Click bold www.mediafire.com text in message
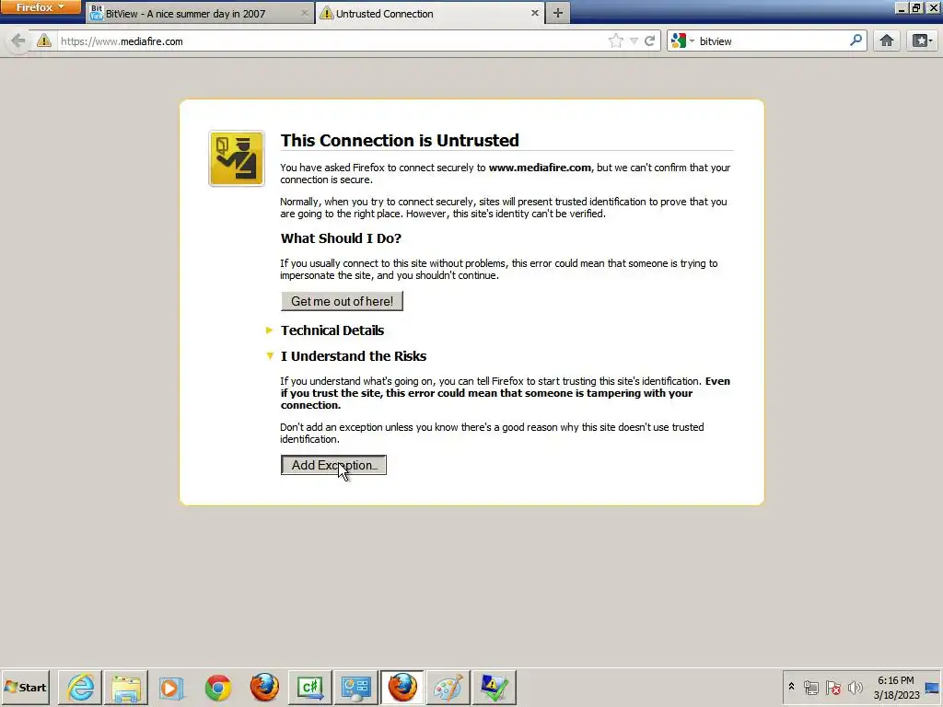This screenshot has width=943, height=707. click(540, 168)
